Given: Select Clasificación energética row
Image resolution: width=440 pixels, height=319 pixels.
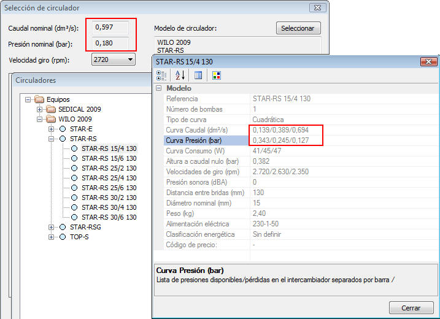Looking at the screenshot, I should (x=302, y=234).
